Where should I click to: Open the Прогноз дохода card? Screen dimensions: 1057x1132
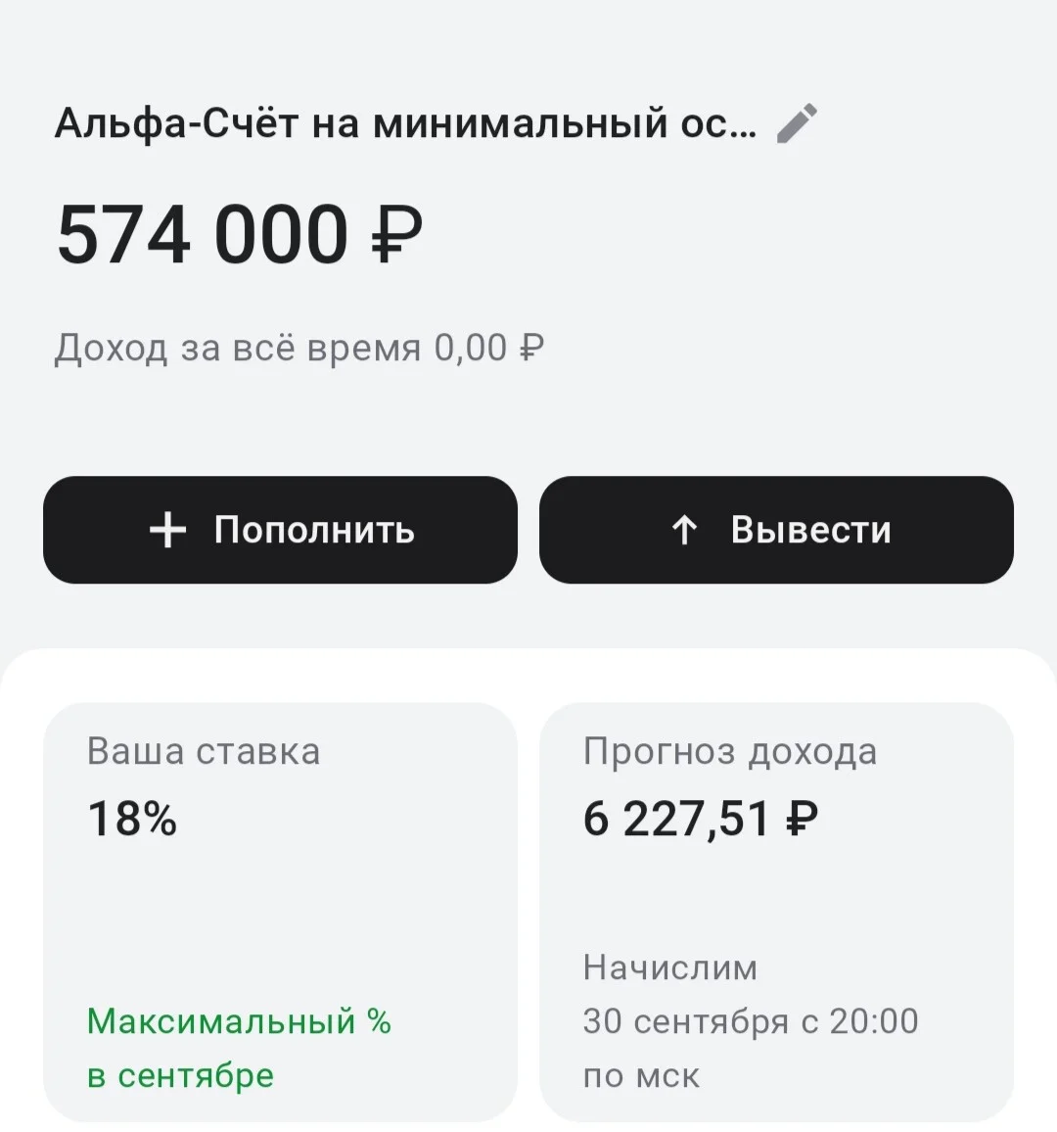click(x=776, y=913)
